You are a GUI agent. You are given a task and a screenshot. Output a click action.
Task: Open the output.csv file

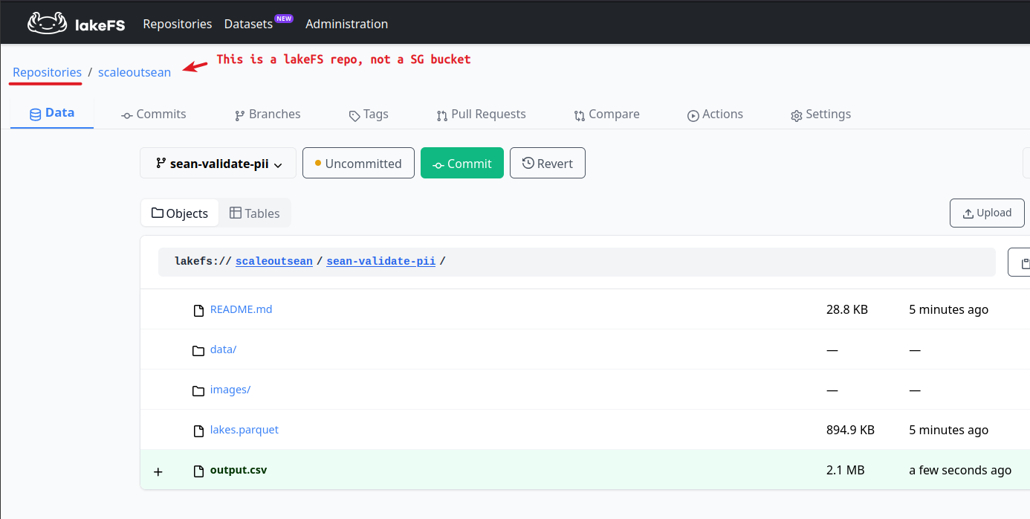239,470
